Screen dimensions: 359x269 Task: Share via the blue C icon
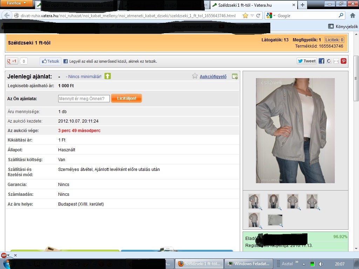(x=329, y=61)
